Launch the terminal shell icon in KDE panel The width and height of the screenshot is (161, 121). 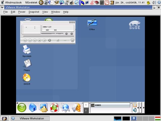[44, 108]
